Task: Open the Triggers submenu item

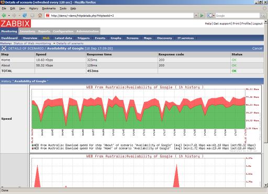Action: click(83, 38)
